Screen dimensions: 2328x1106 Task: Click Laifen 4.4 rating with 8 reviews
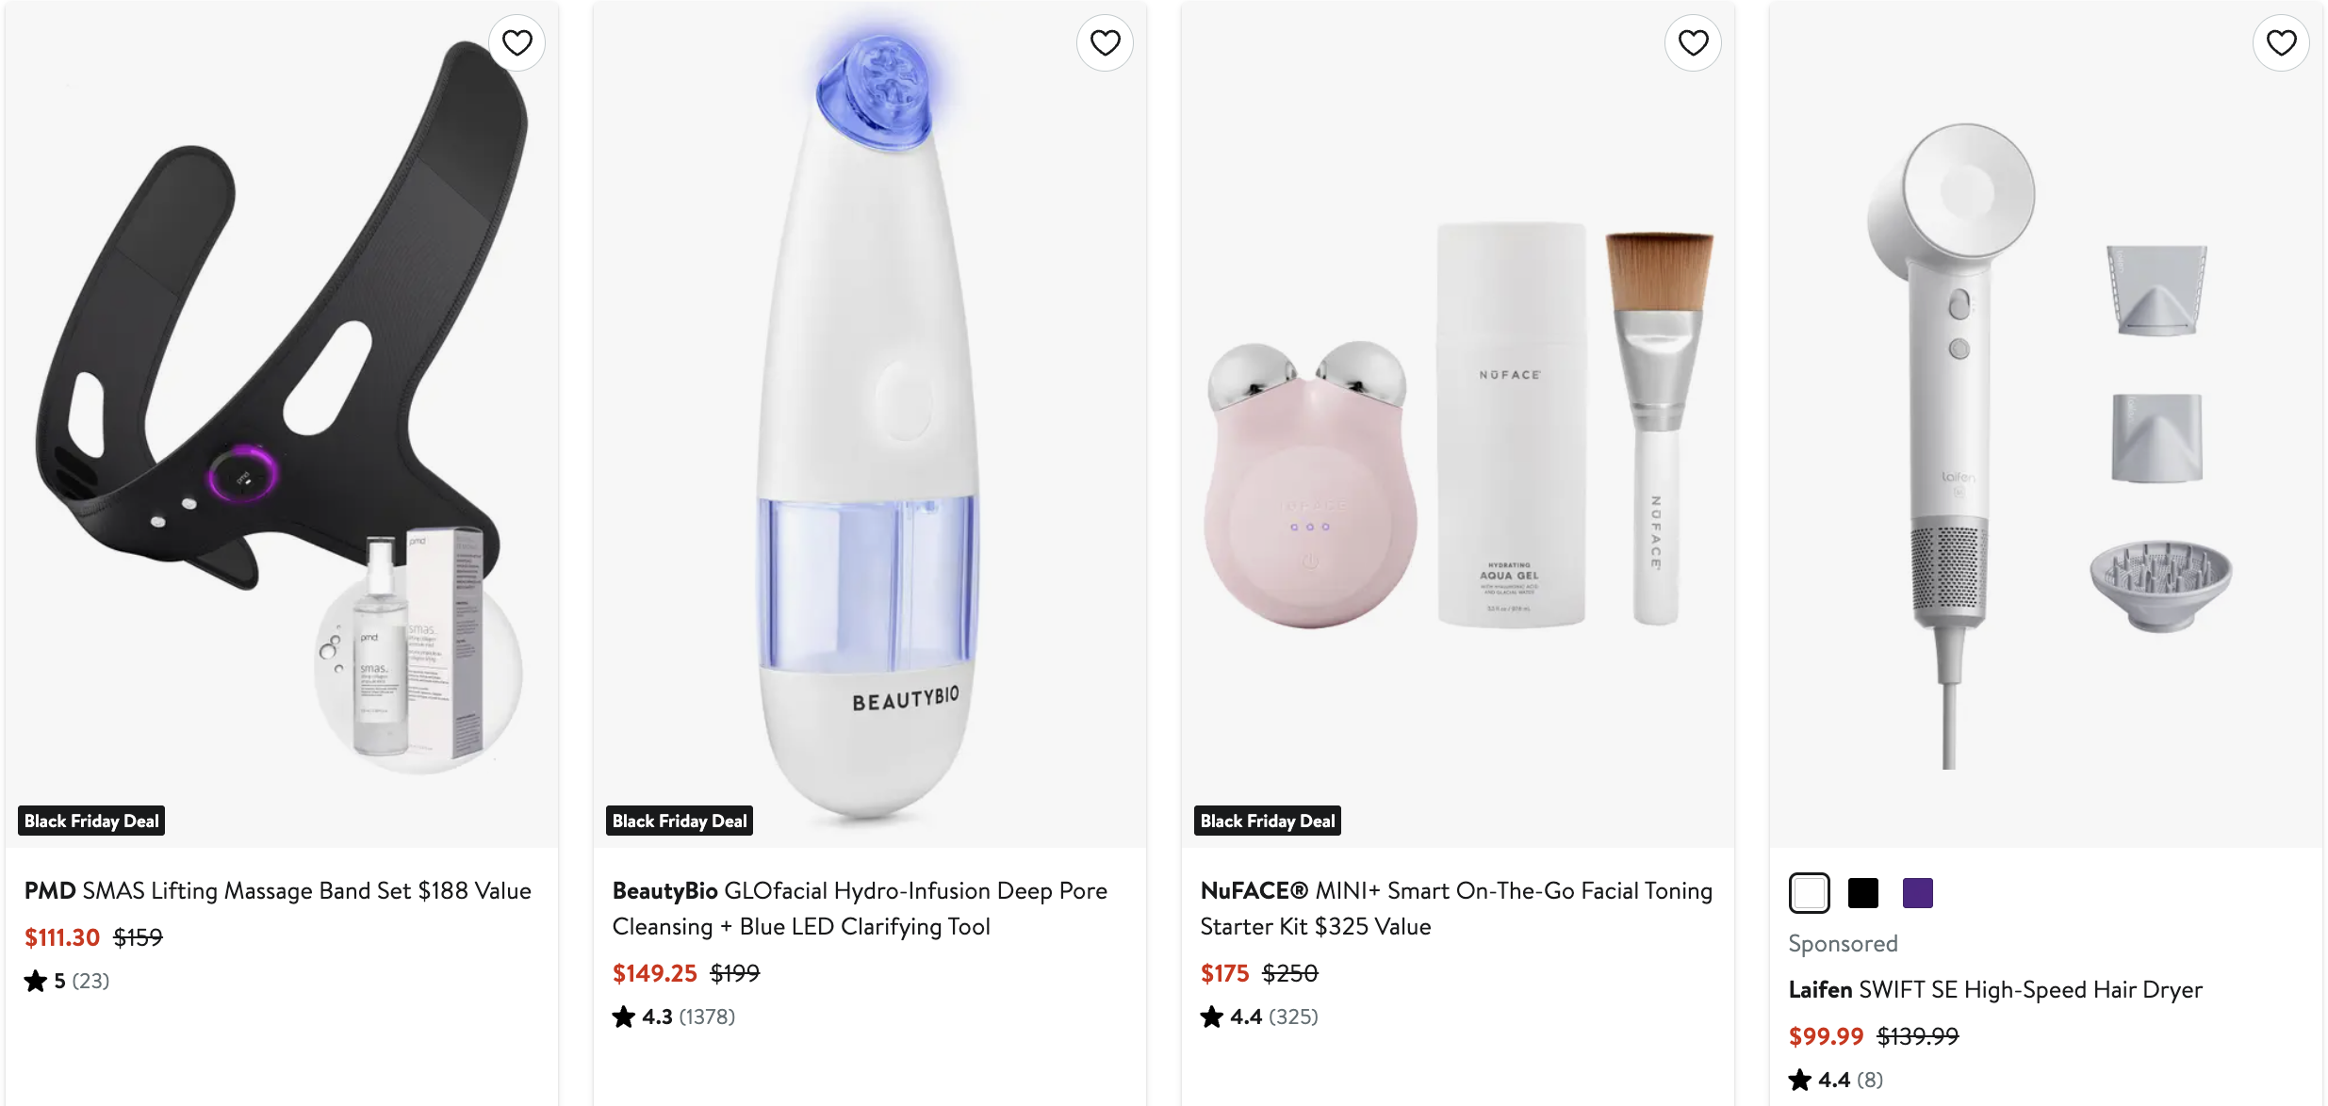click(x=1836, y=1081)
